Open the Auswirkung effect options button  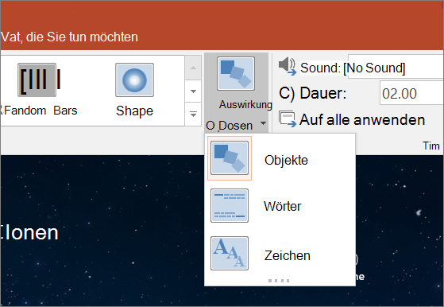[236, 92]
